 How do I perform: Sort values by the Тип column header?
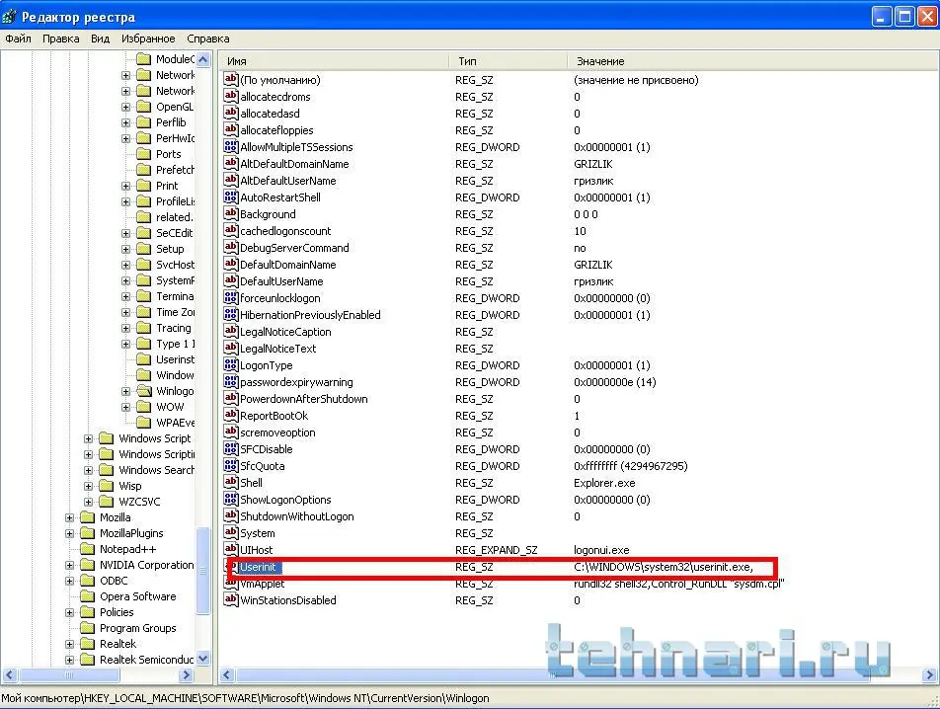(508, 61)
